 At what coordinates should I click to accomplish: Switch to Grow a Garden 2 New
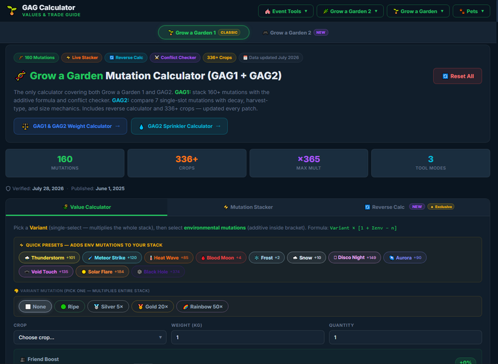click(x=295, y=33)
